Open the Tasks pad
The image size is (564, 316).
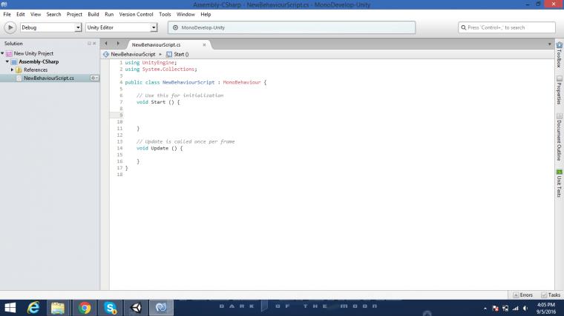click(551, 295)
